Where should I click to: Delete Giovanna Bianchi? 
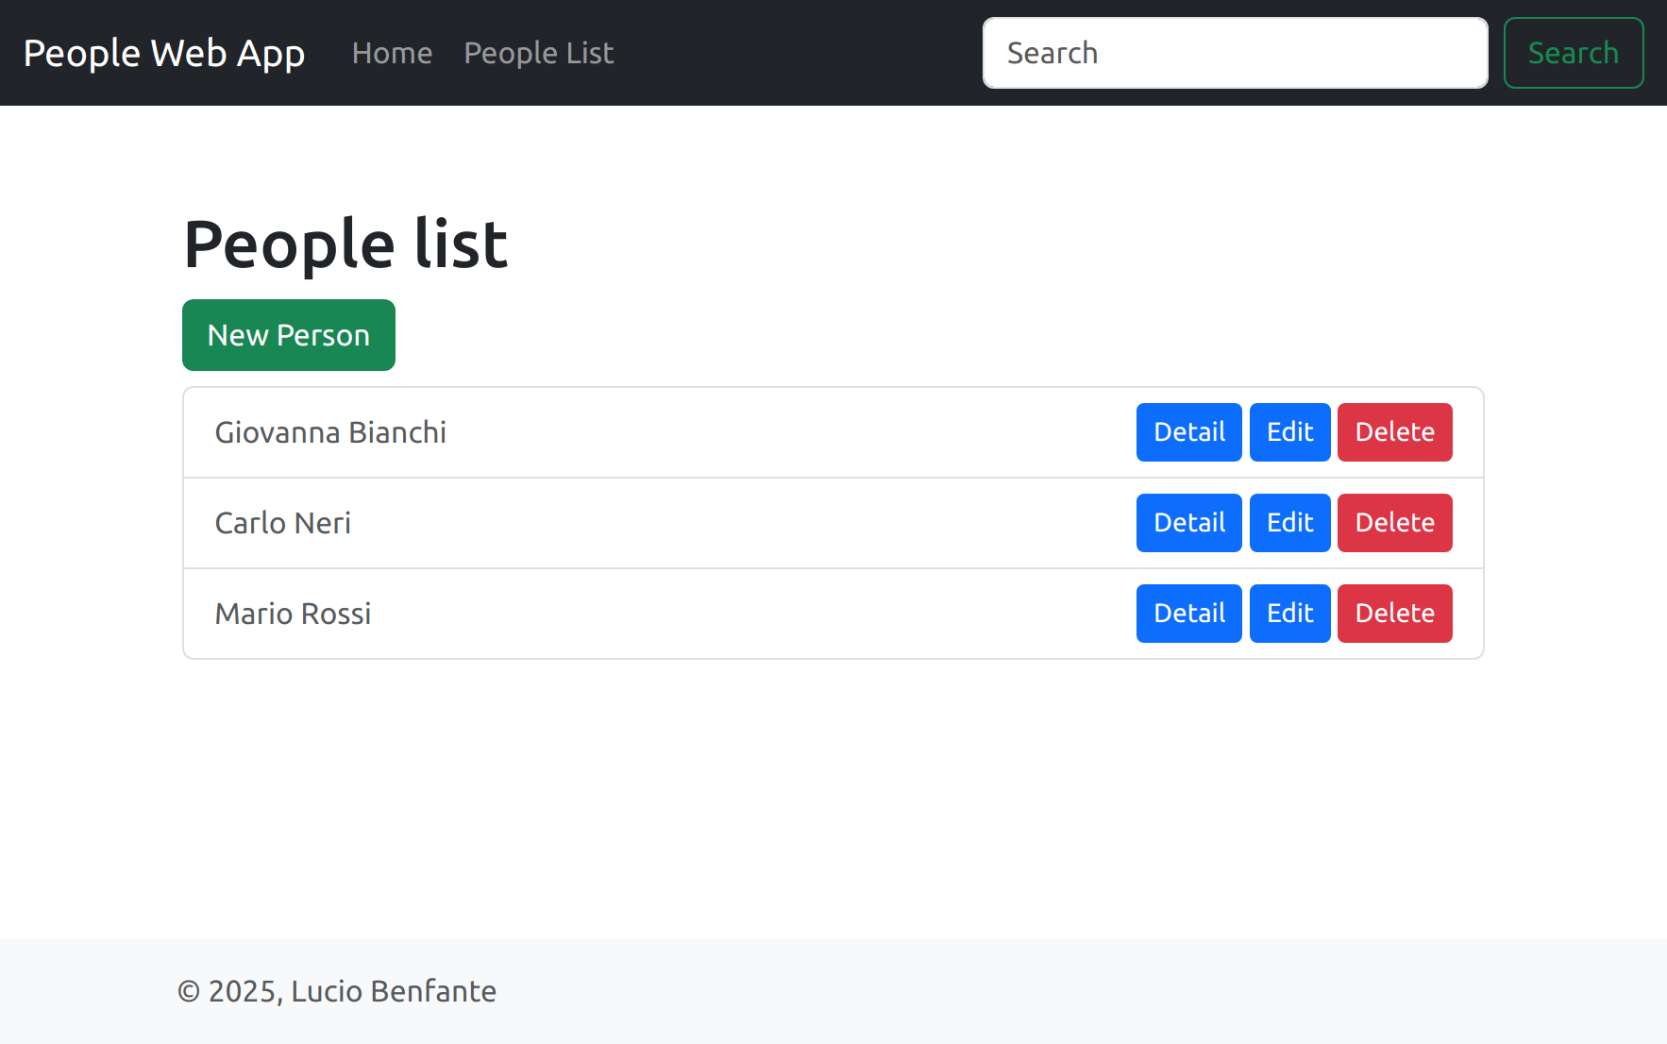click(x=1394, y=432)
